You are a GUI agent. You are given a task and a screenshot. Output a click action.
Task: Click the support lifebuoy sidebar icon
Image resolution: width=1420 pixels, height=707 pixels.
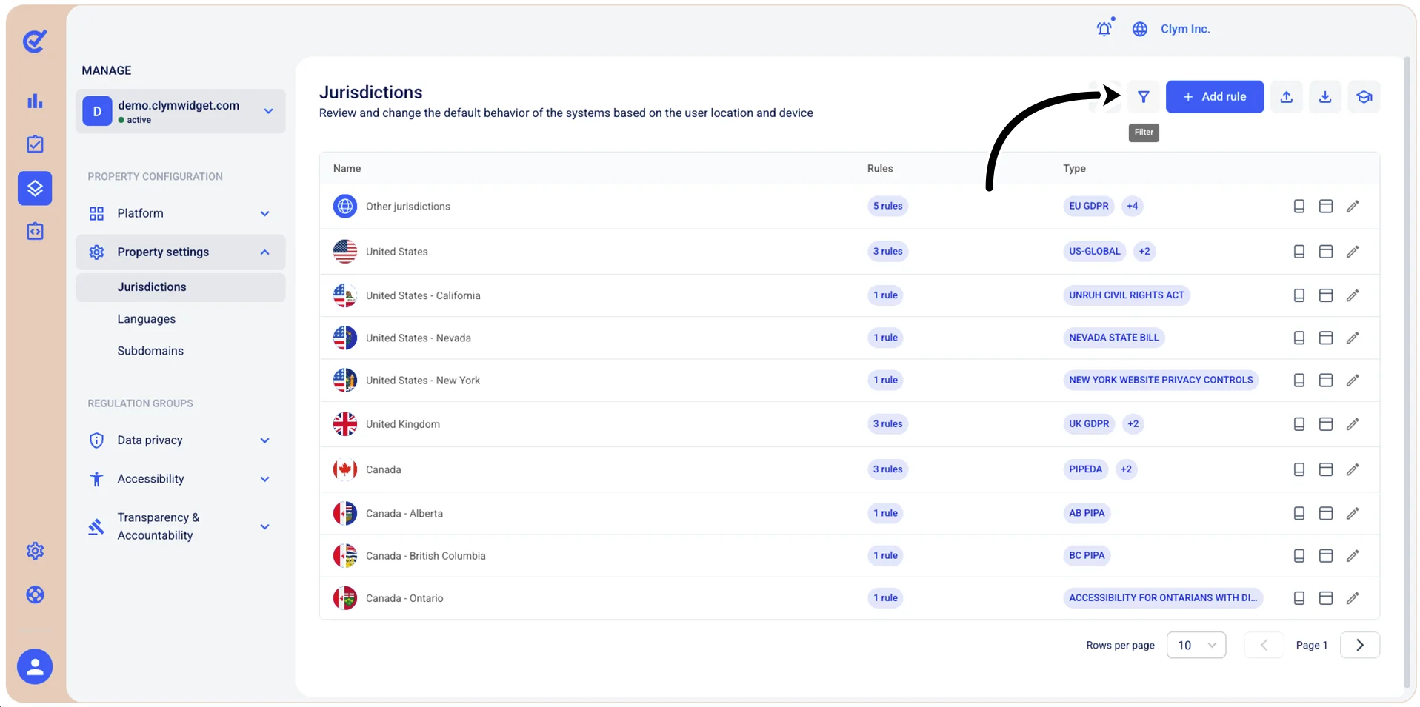(x=35, y=594)
